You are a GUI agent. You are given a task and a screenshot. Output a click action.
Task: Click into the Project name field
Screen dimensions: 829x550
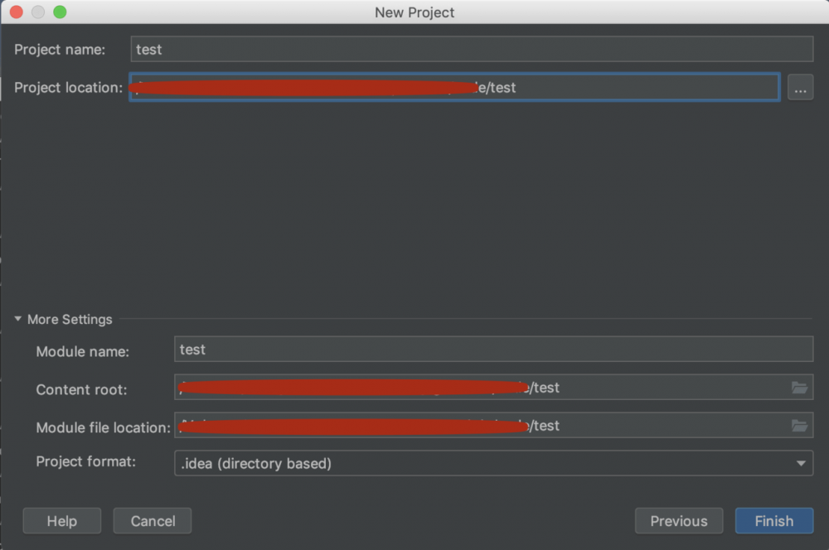coord(471,49)
